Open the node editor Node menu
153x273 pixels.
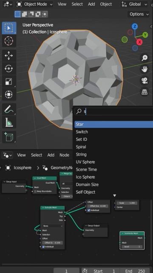pyautogui.click(x=64, y=155)
